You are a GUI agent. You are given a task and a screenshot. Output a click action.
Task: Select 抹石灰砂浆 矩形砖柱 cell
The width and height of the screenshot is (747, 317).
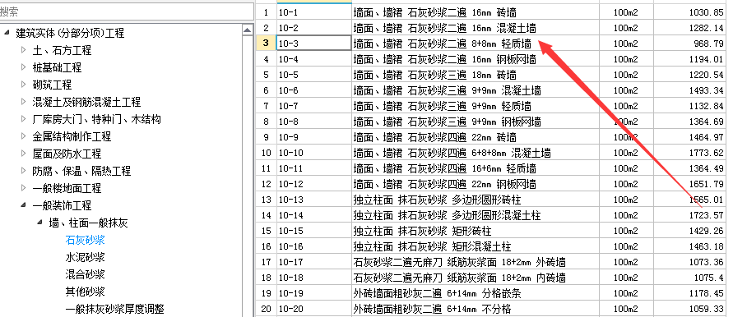pyautogui.click(x=476, y=231)
